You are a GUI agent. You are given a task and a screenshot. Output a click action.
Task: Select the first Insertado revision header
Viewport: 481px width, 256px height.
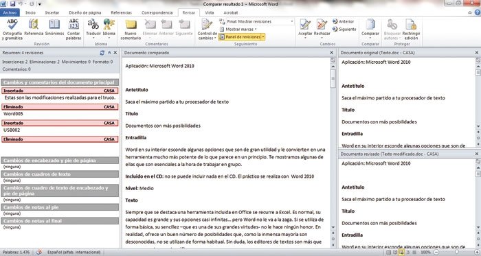(x=60, y=91)
